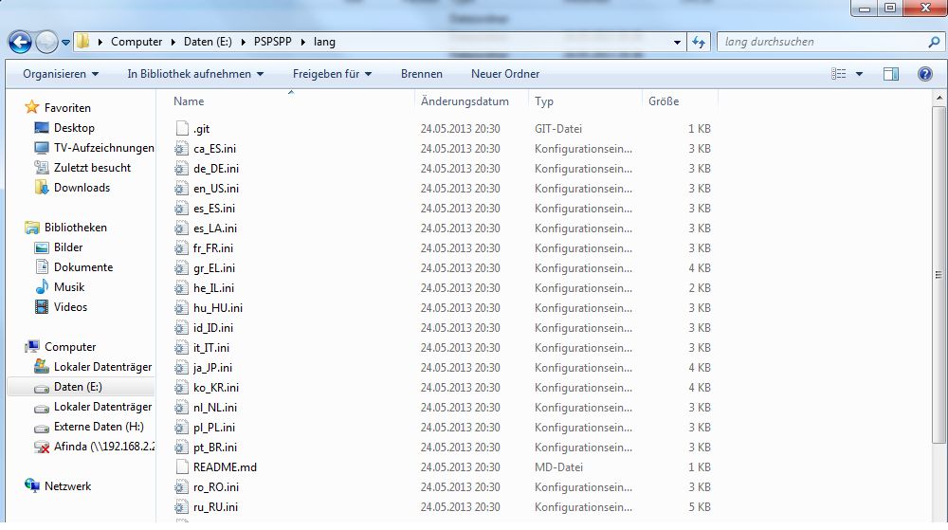Toggle the preview pane icon
The width and height of the screenshot is (948, 530).
coord(890,74)
